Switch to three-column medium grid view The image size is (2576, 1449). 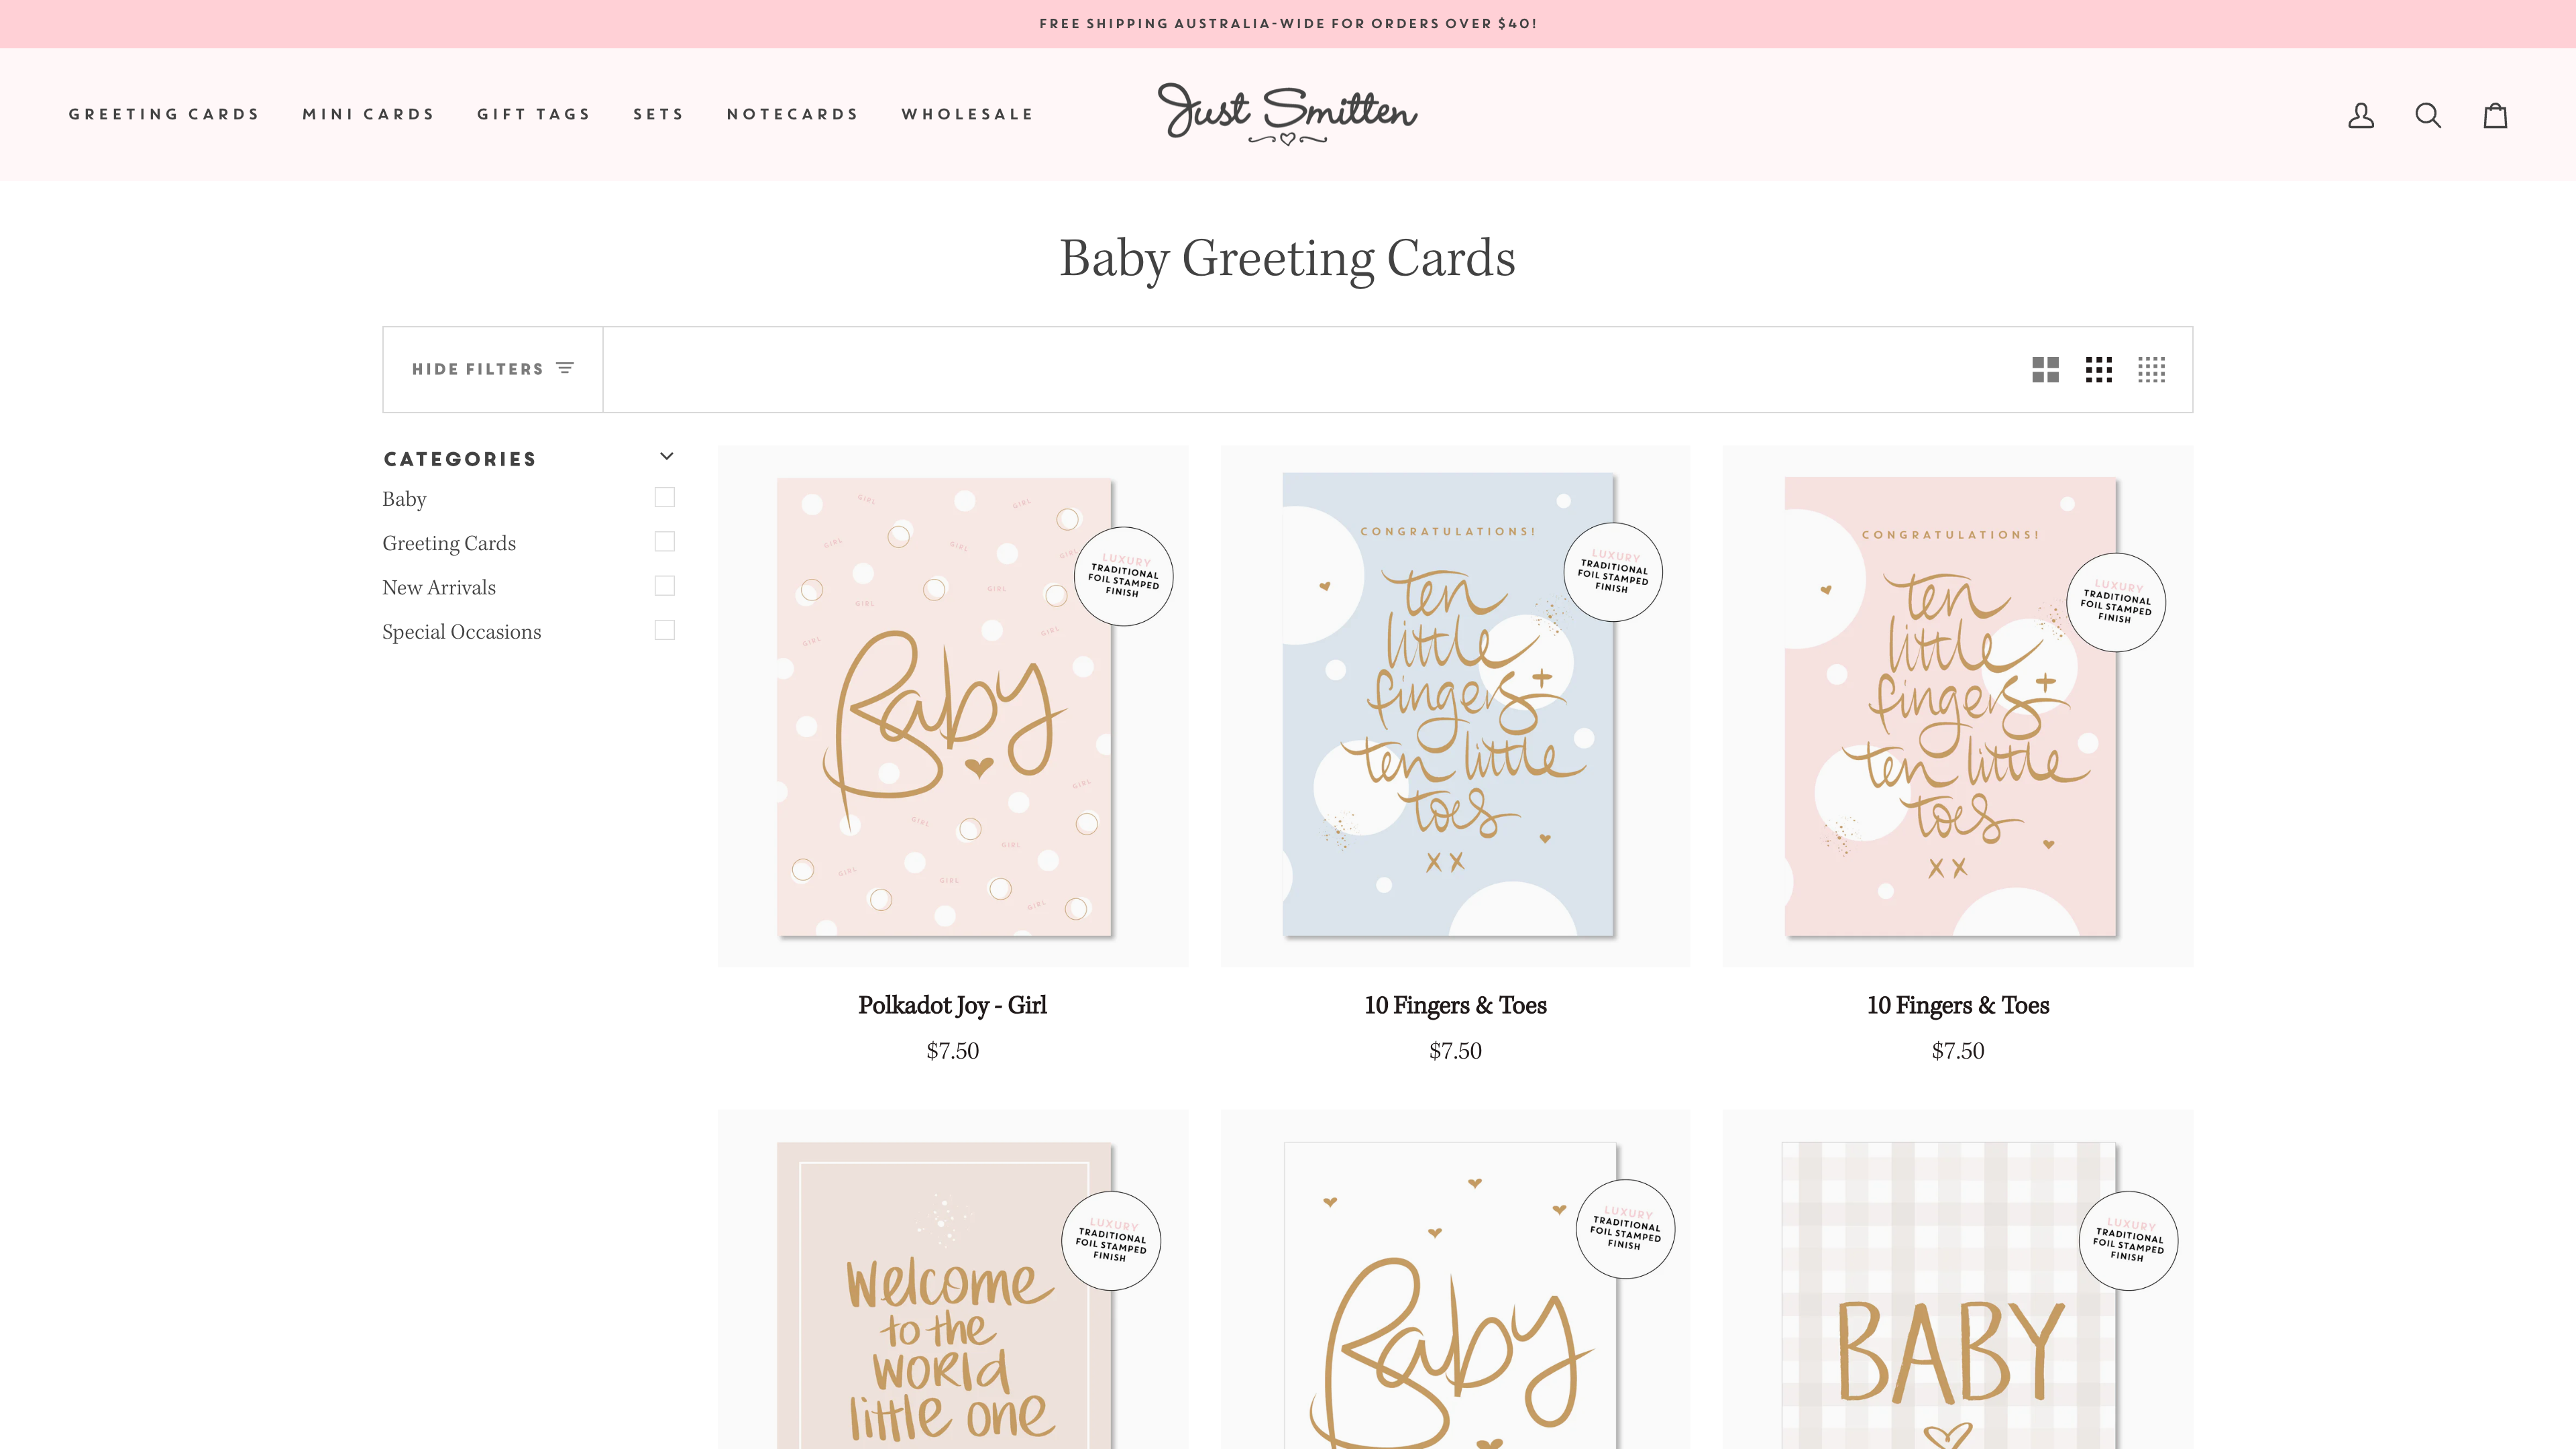pos(2099,370)
